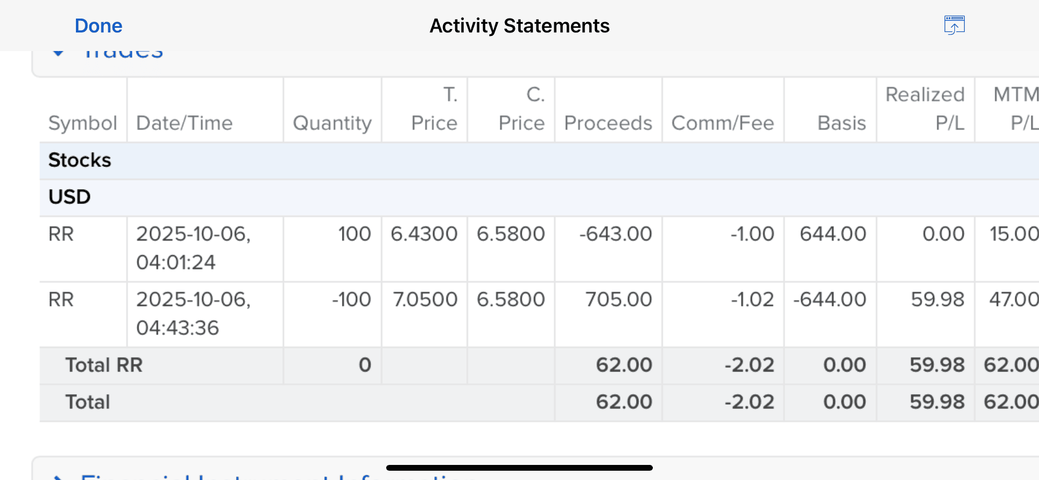
Task: Tap the home indicator bar
Action: tap(519, 468)
